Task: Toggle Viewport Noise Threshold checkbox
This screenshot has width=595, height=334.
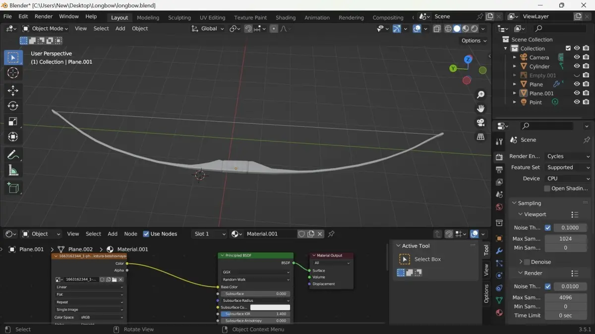Action: (548, 228)
